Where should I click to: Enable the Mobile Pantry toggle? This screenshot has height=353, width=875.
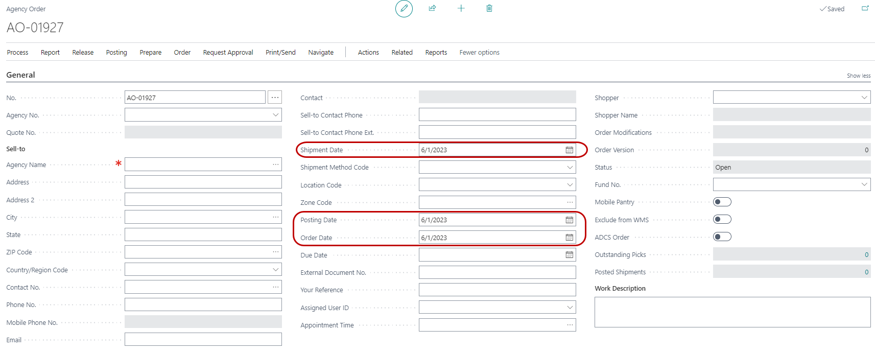coord(722,202)
